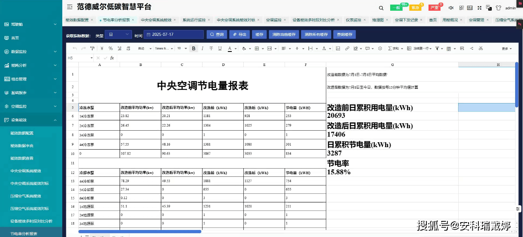This screenshot has height=237, width=523.
Task: Toggle bold formatting
Action: (x=194, y=49)
